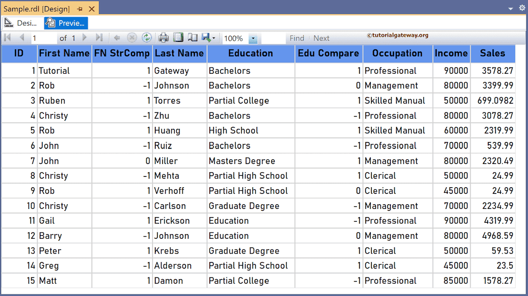Click the Next search result button
Image resolution: width=528 pixels, height=296 pixels.
(x=321, y=38)
